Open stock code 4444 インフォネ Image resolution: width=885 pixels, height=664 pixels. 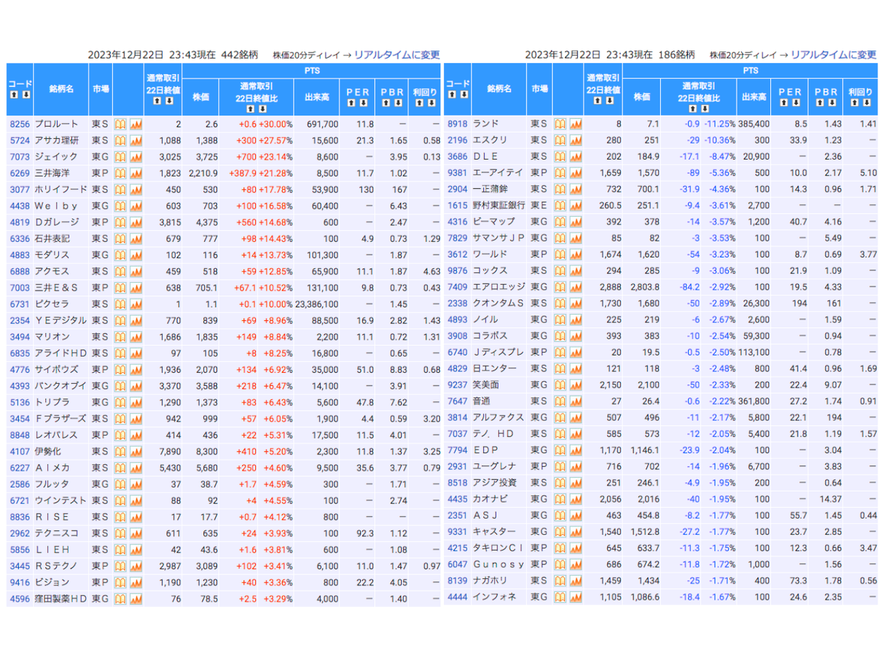[457, 597]
